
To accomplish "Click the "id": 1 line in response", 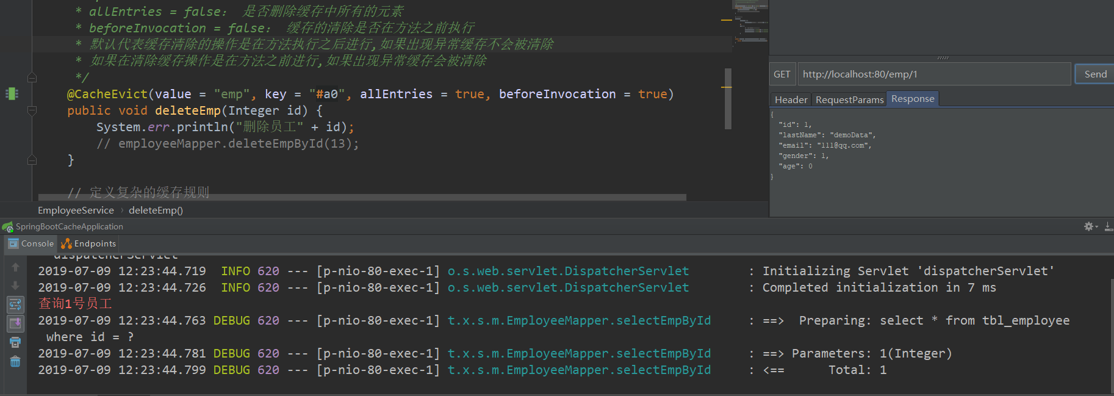I will click(x=795, y=124).
